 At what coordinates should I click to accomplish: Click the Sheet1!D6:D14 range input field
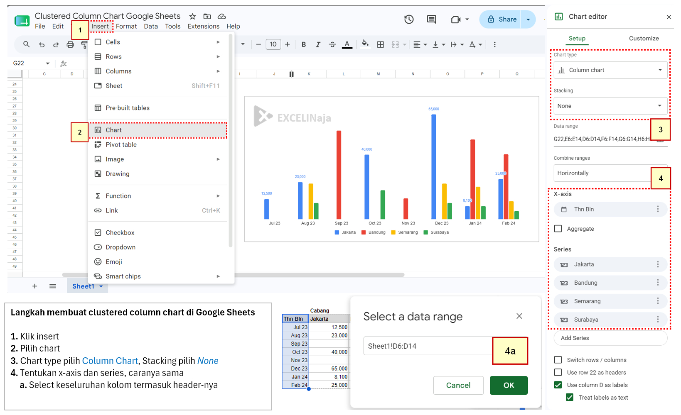428,346
